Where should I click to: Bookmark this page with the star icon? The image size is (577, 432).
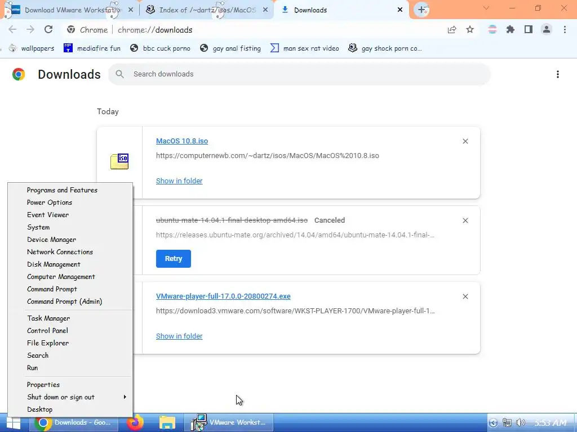click(470, 30)
